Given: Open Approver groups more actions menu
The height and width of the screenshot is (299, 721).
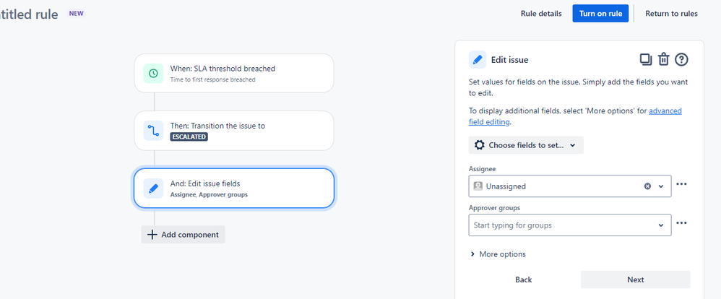Looking at the screenshot, I should (x=681, y=224).
